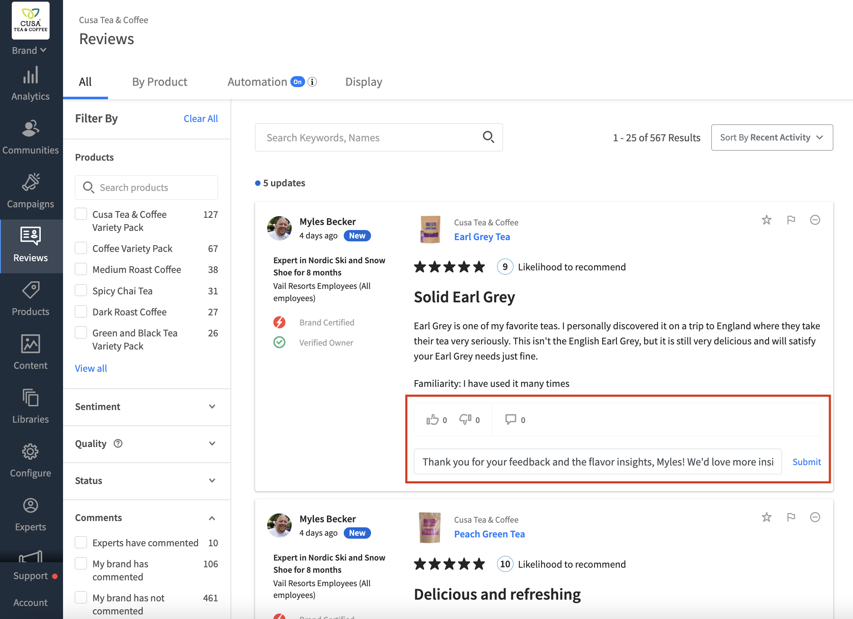
Task: Thumbs up the Solid Earl Grey review
Action: [x=432, y=420]
